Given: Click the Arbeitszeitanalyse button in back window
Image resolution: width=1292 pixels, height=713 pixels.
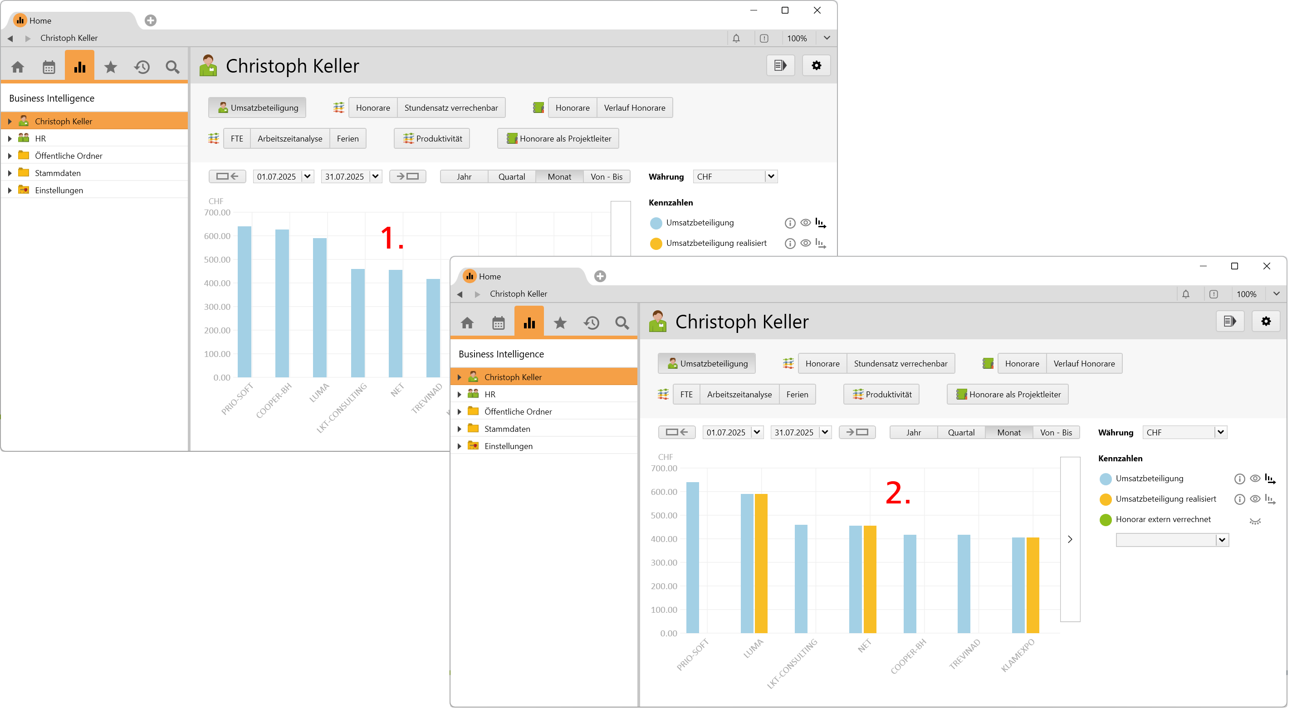Looking at the screenshot, I should click(x=289, y=139).
